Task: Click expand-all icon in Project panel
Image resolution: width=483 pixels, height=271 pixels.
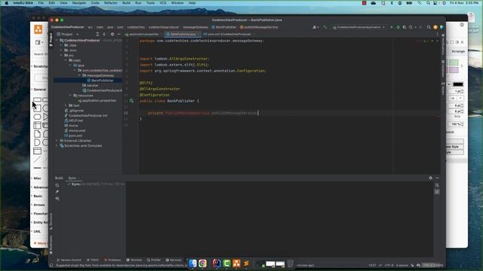Action: (x=97, y=34)
